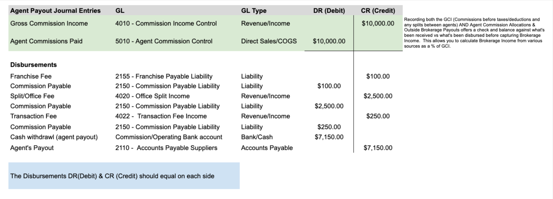
Task: Click the $2,500.00 credit amount
Action: coord(378,96)
